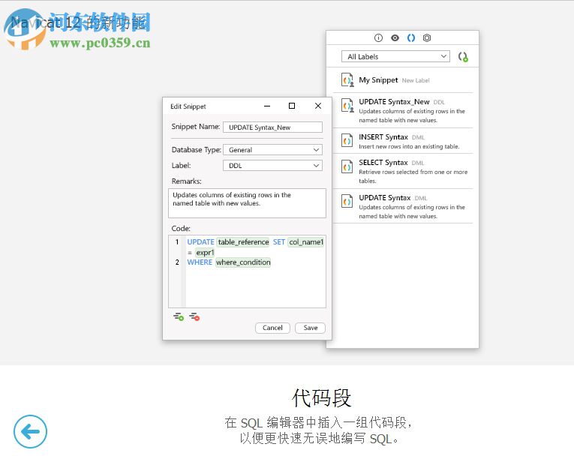Open the info panel icon
The height and width of the screenshot is (471, 574).
point(378,37)
